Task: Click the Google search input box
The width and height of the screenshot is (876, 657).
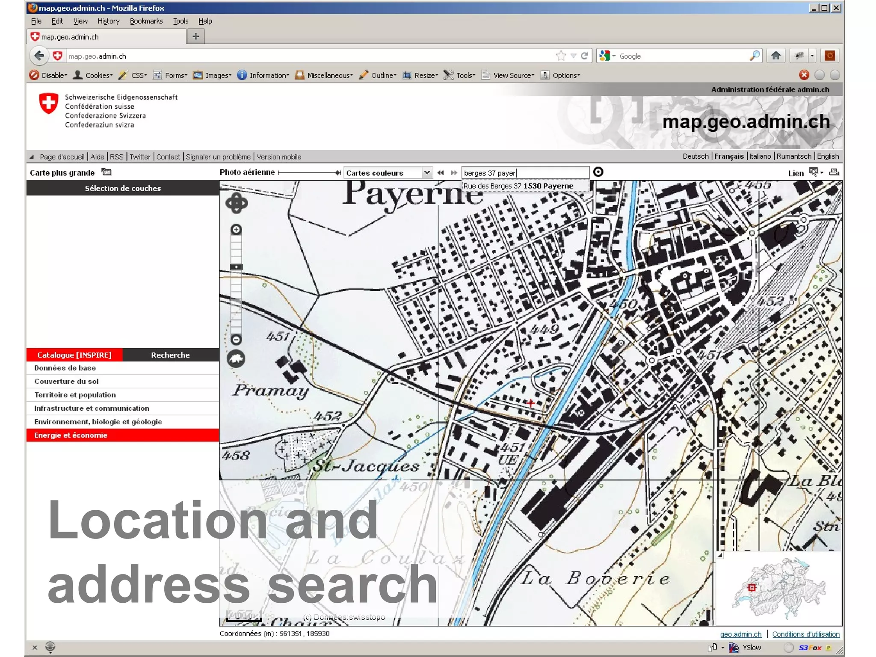Action: [x=682, y=56]
